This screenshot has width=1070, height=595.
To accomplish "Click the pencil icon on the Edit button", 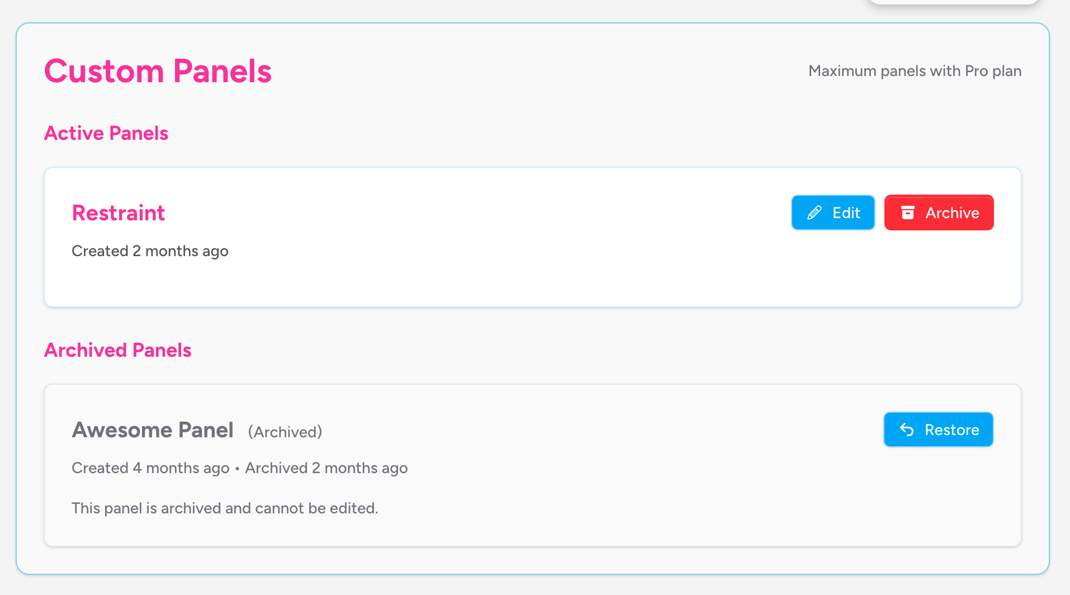I will click(x=815, y=212).
